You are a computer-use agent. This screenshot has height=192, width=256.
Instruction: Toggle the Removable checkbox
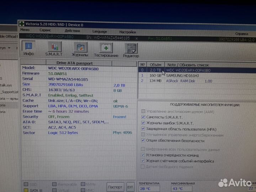click(54, 184)
